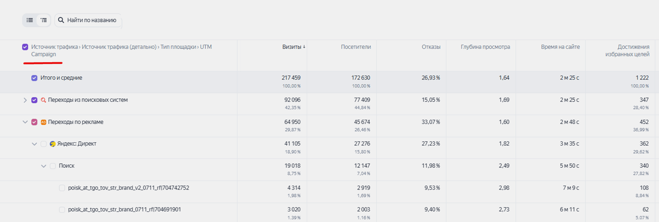Click the search systems magnifier icon

[43, 100]
